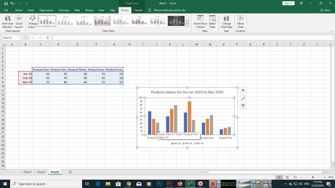Click the formula bar input

tap(192, 38)
